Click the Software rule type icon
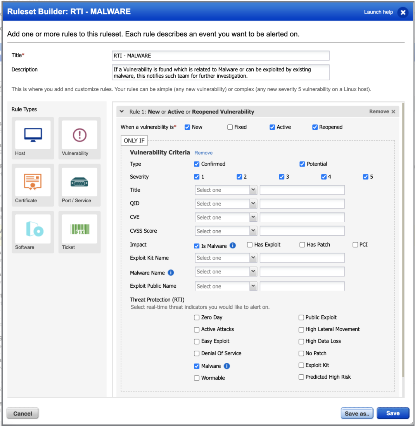The image size is (415, 426). coord(33,229)
